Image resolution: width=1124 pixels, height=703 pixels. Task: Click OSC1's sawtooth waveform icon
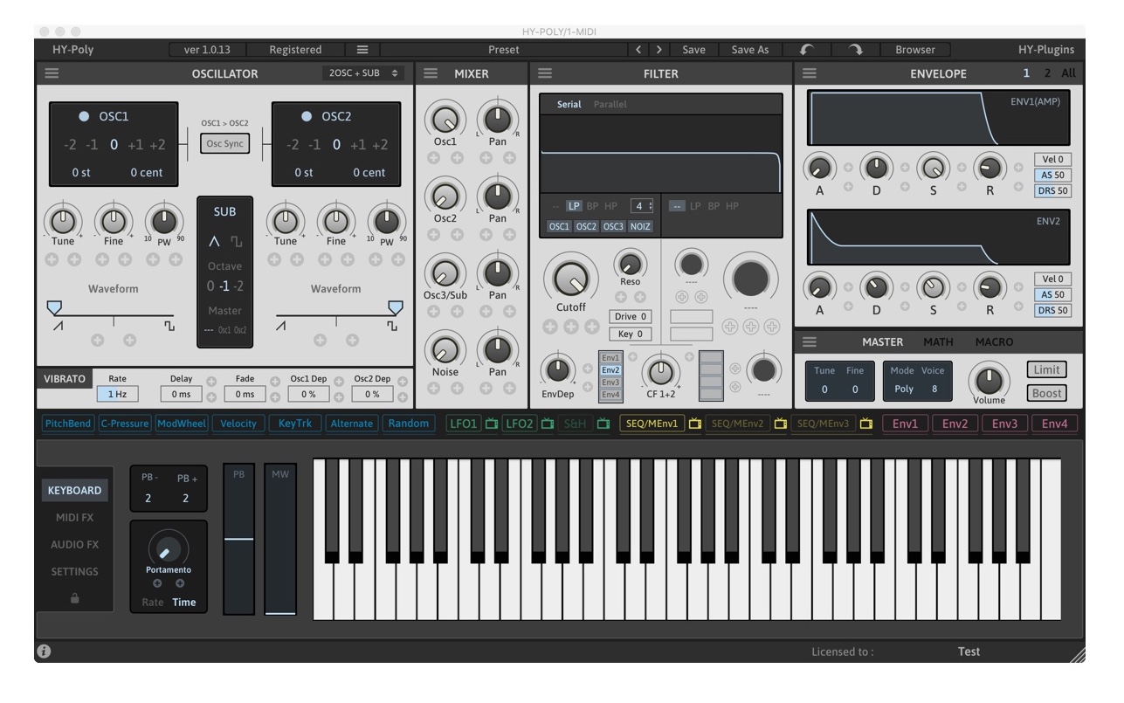[x=59, y=327]
